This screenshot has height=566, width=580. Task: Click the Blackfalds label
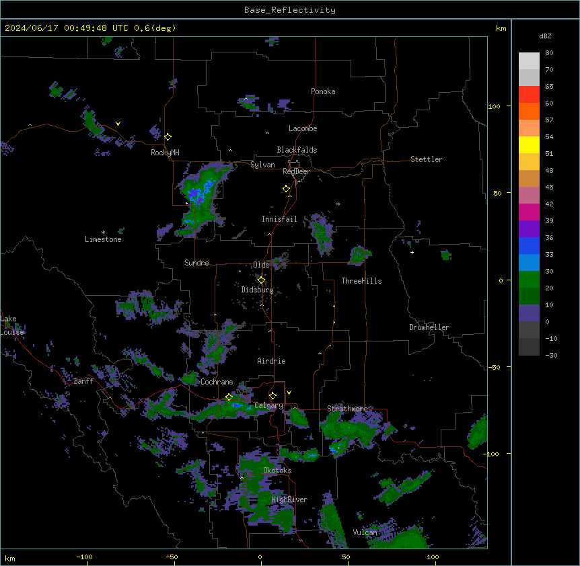[297, 150]
